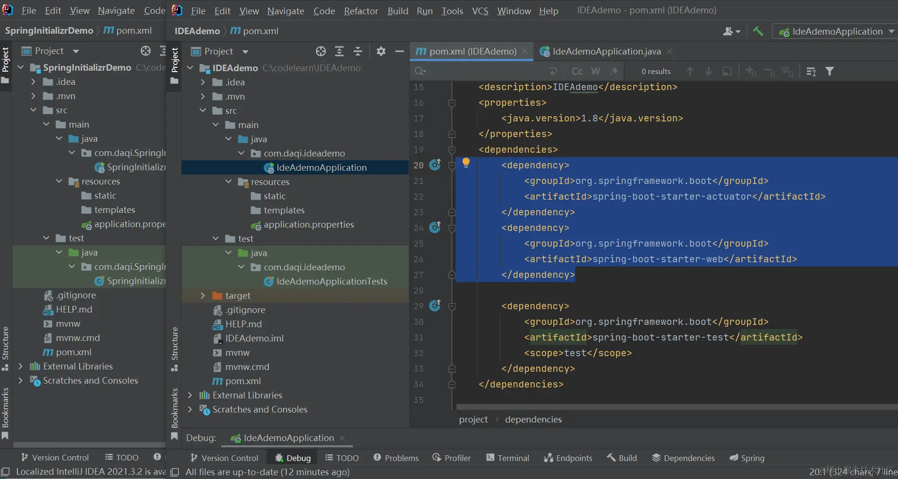Open the Problems tool window
Viewport: 898px width, 479px height.
tap(396, 458)
